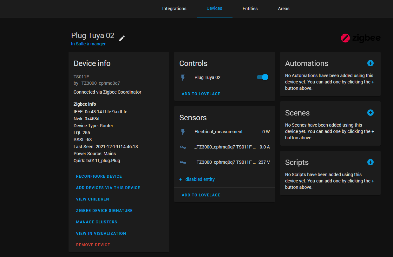Click Add to Lovelace under Controls
This screenshot has width=393, height=257.
click(x=201, y=94)
